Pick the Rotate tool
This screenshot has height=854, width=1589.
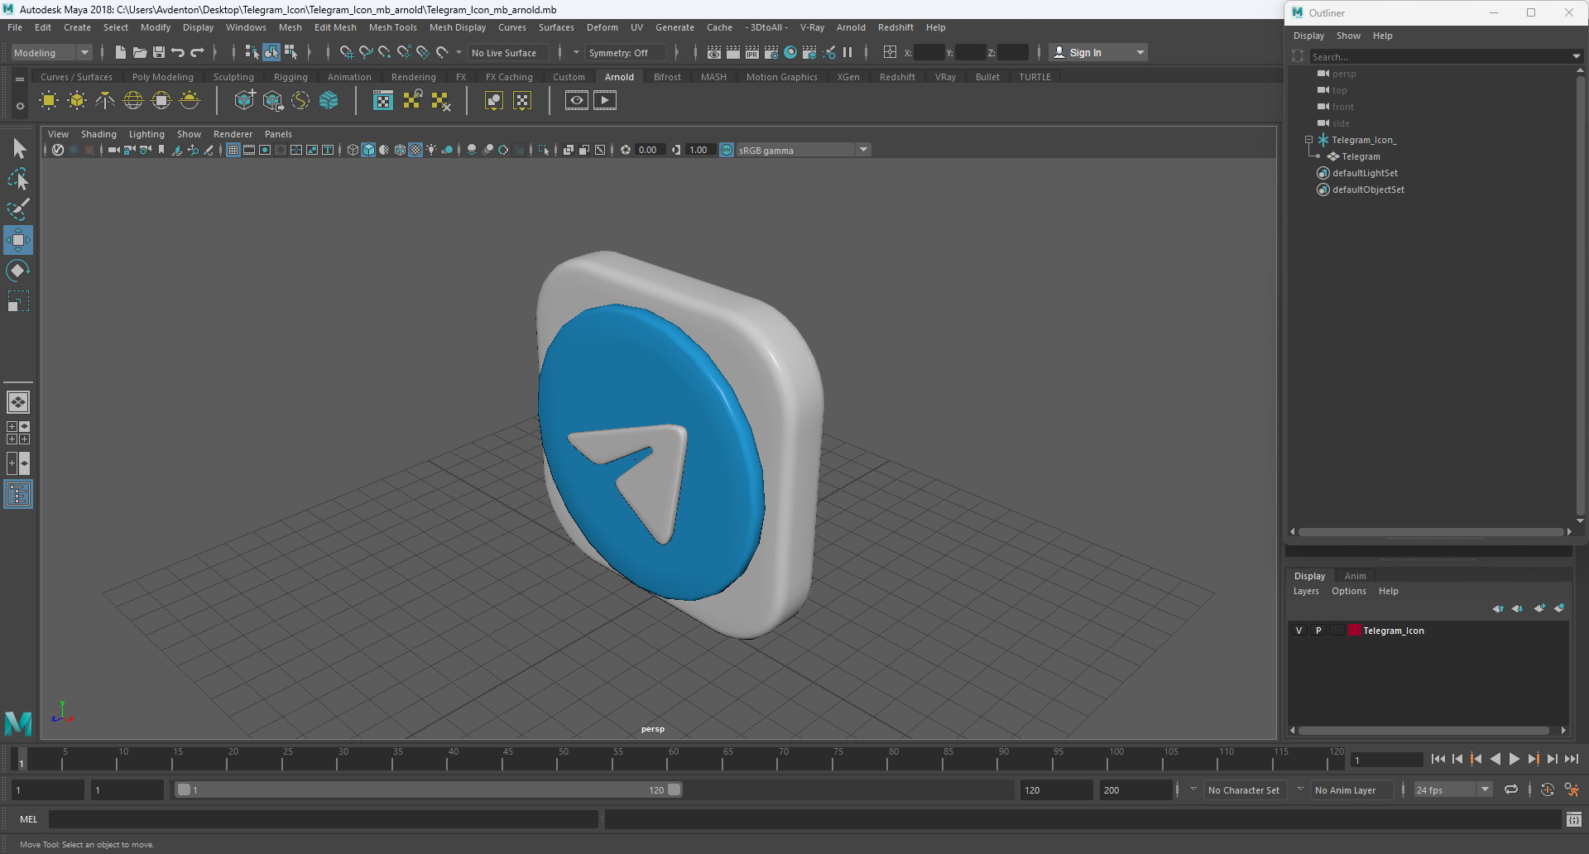point(18,271)
